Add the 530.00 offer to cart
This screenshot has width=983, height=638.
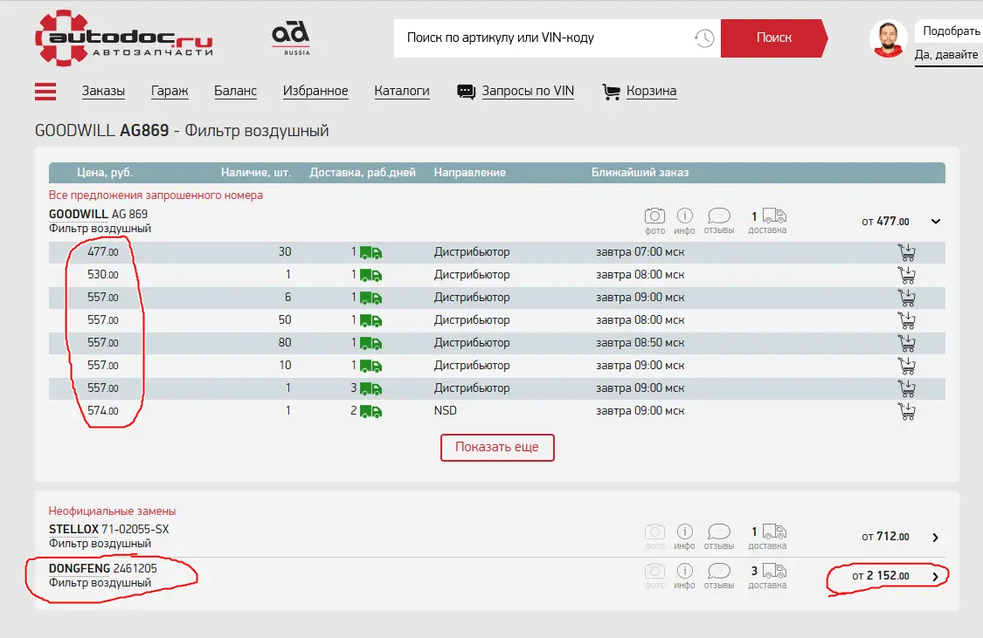[x=906, y=275]
